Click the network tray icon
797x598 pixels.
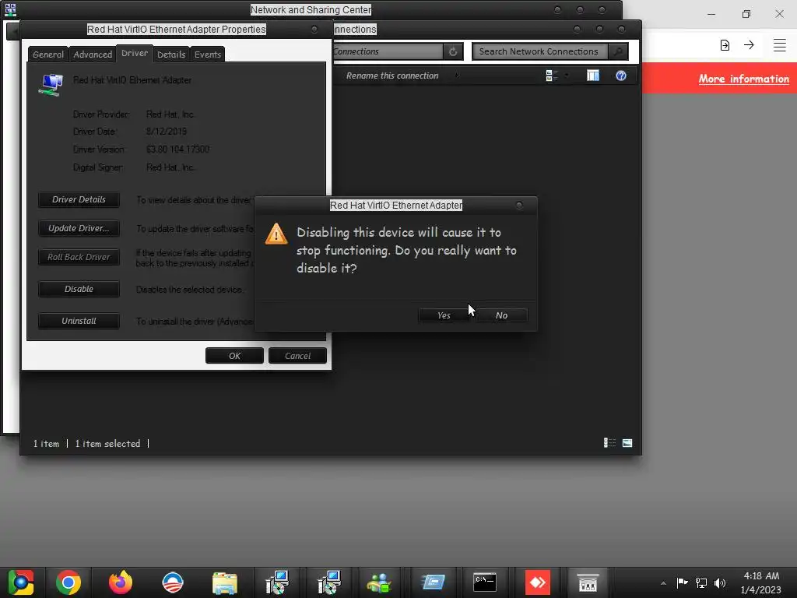click(701, 582)
